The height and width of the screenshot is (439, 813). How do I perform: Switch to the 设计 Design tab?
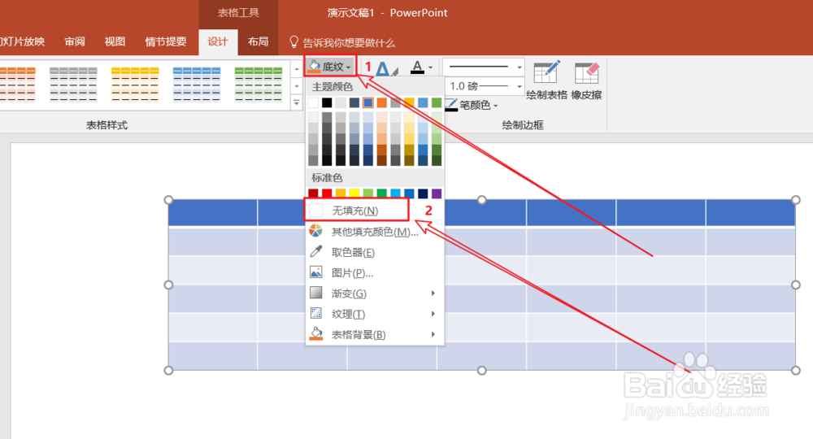[x=218, y=41]
